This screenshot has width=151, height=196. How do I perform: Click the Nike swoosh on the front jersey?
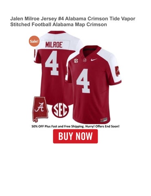coord(94,60)
